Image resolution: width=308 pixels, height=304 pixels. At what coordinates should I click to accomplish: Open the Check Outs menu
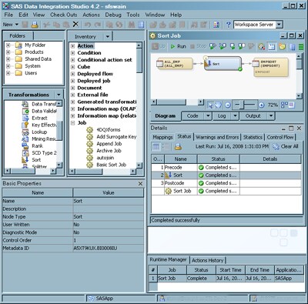click(64, 15)
